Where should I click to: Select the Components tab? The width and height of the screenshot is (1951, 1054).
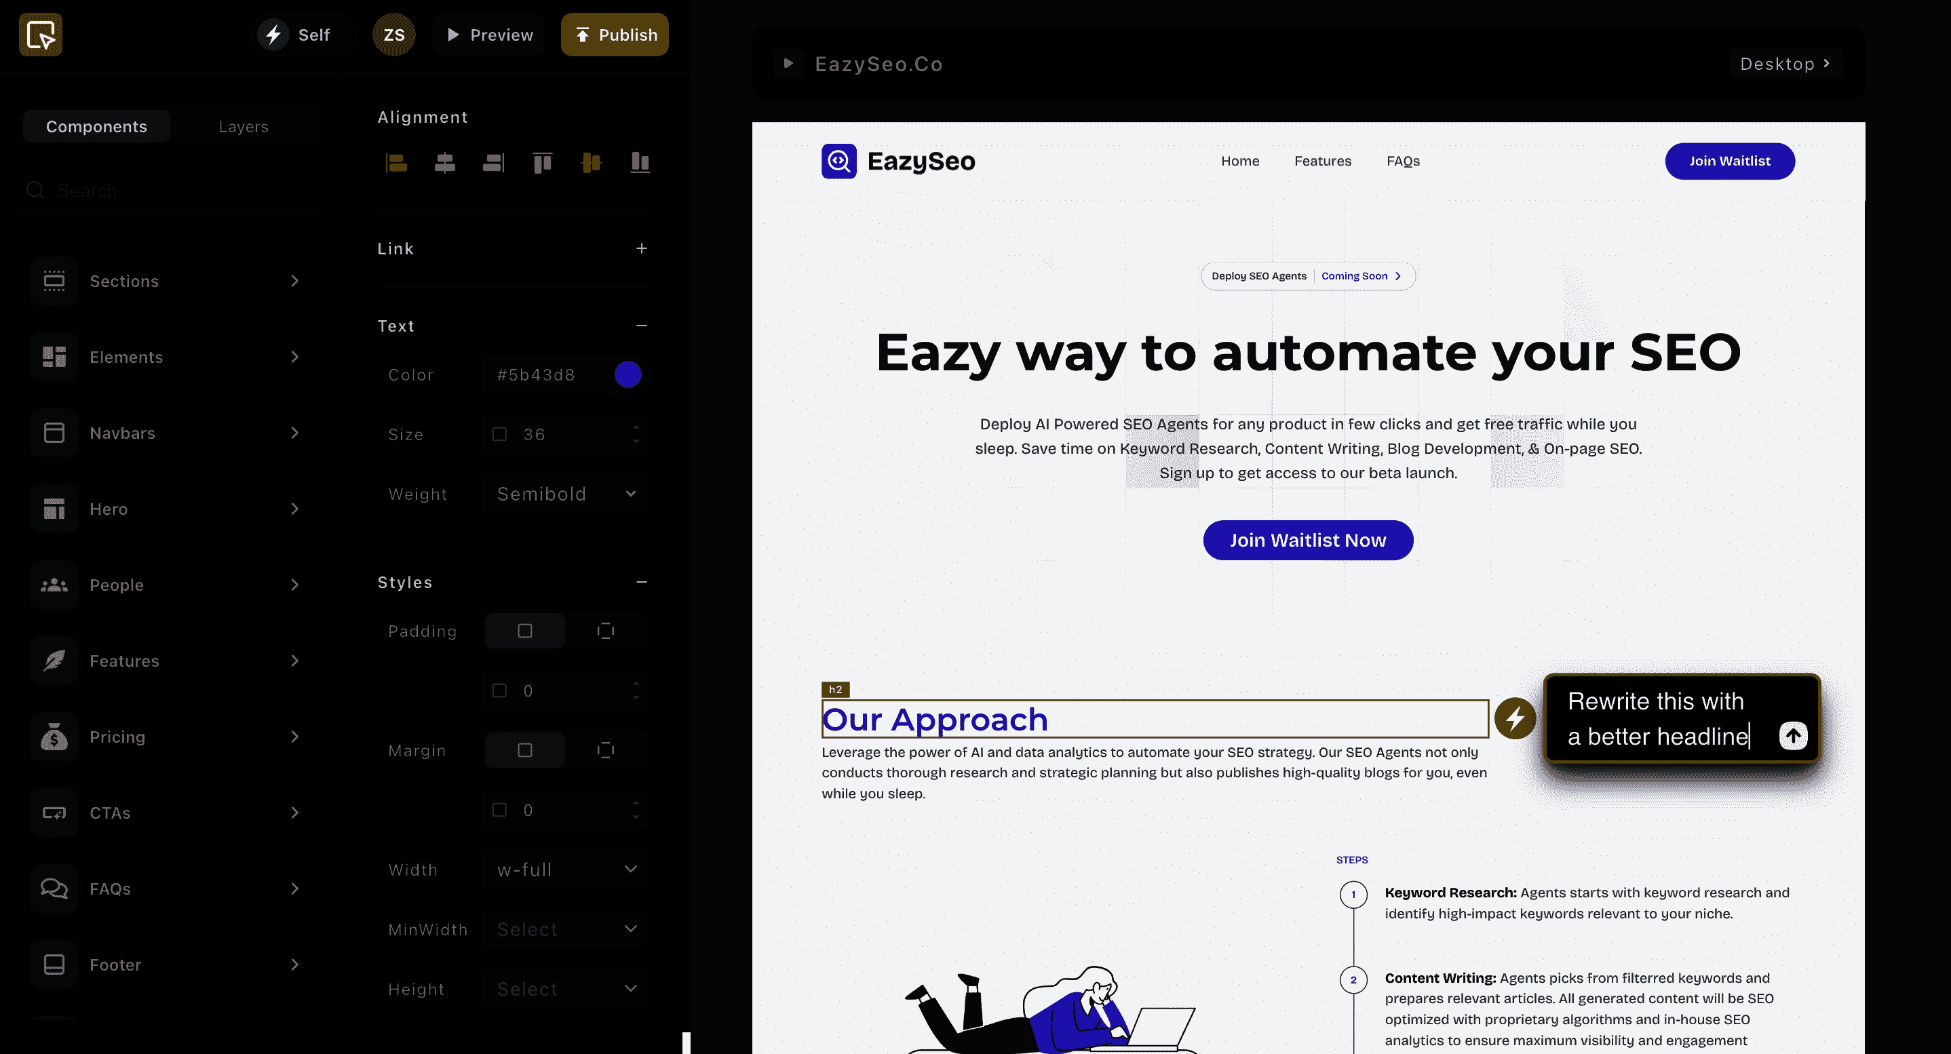(96, 126)
